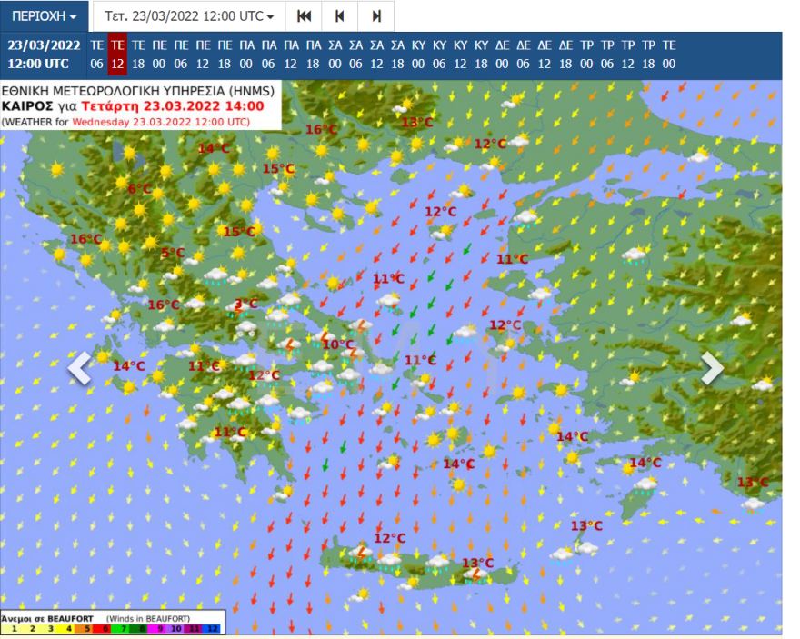This screenshot has width=800, height=639.
Task: Step back one forecast frame
Action: (x=340, y=16)
